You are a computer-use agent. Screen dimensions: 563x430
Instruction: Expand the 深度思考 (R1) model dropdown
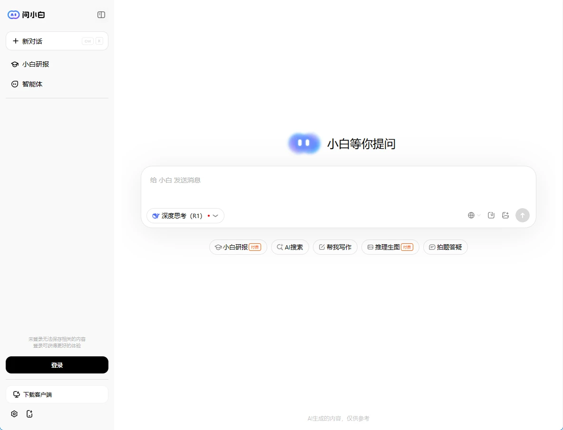(x=185, y=216)
